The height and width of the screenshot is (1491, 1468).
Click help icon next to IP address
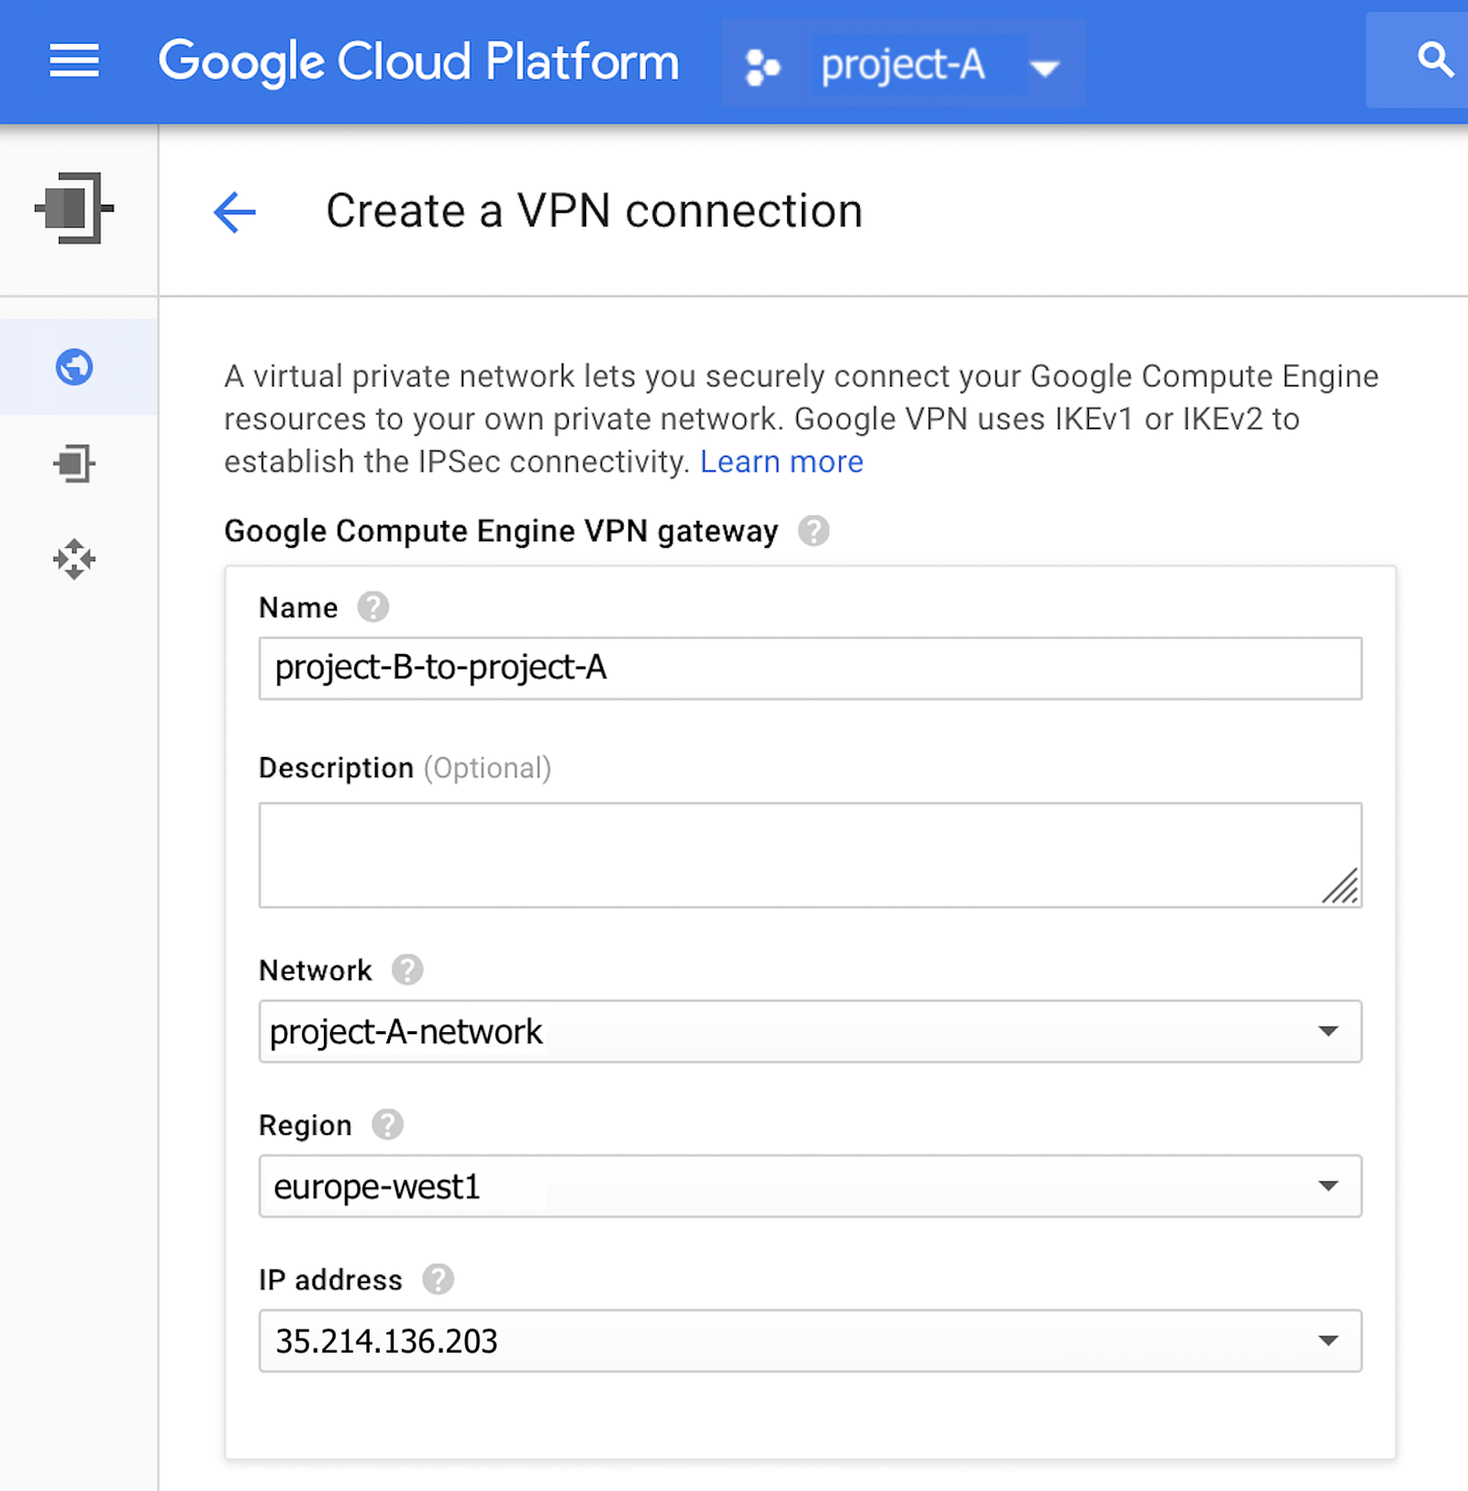point(438,1279)
